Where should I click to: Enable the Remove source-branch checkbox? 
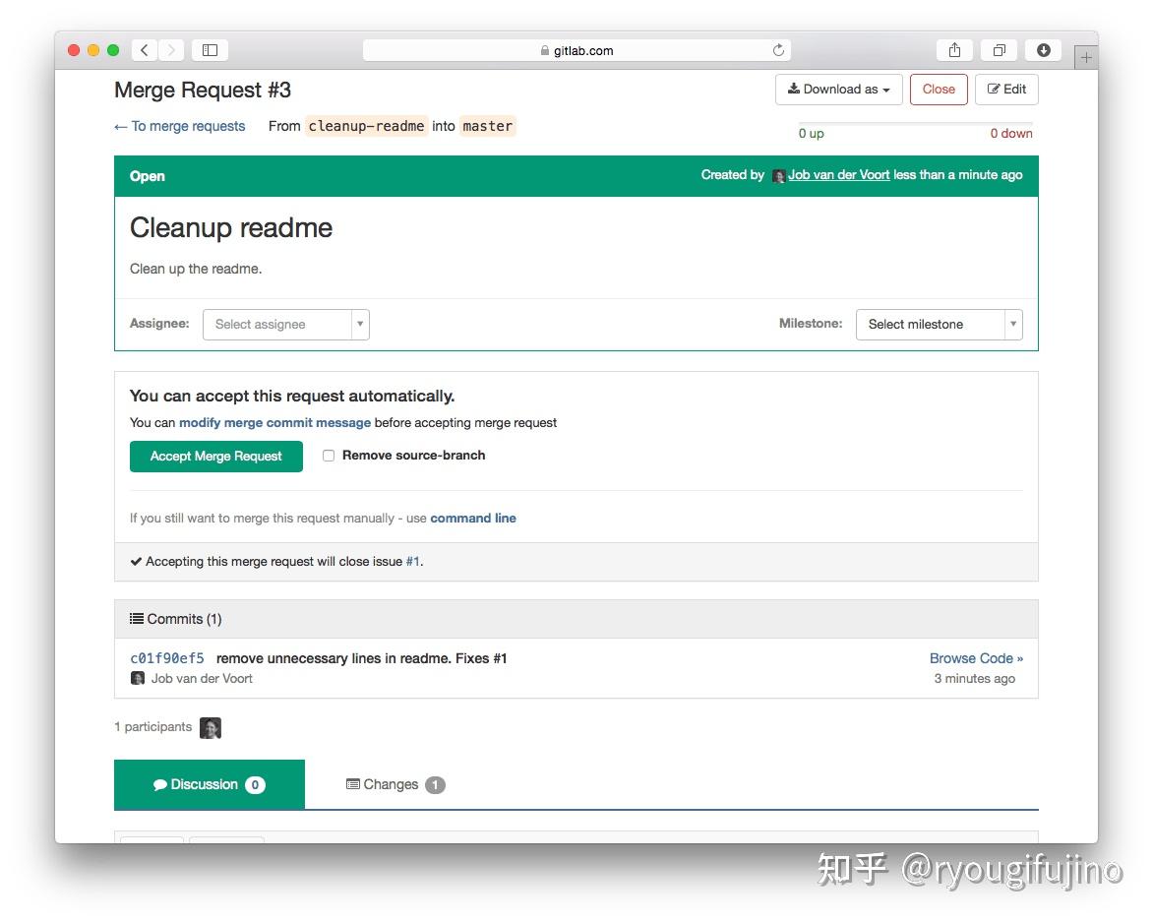coord(329,455)
